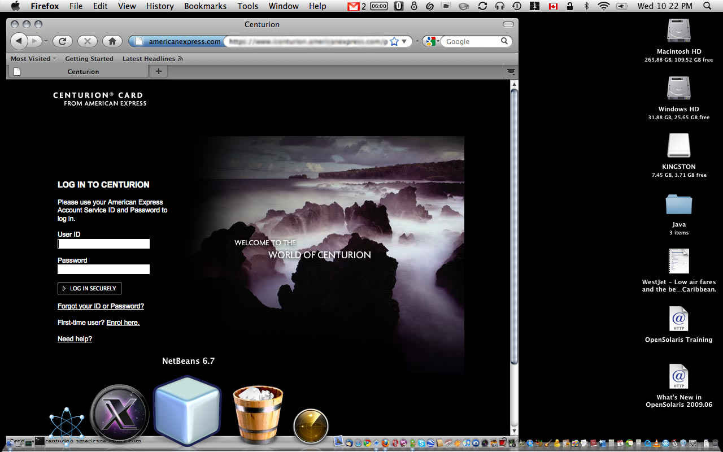Launch X11 from the dock
The image size is (723, 452).
pyautogui.click(x=120, y=415)
